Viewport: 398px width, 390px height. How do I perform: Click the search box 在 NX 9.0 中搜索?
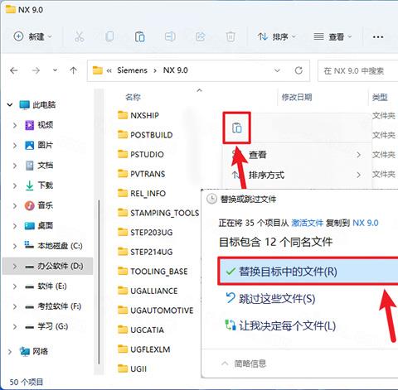coord(358,71)
